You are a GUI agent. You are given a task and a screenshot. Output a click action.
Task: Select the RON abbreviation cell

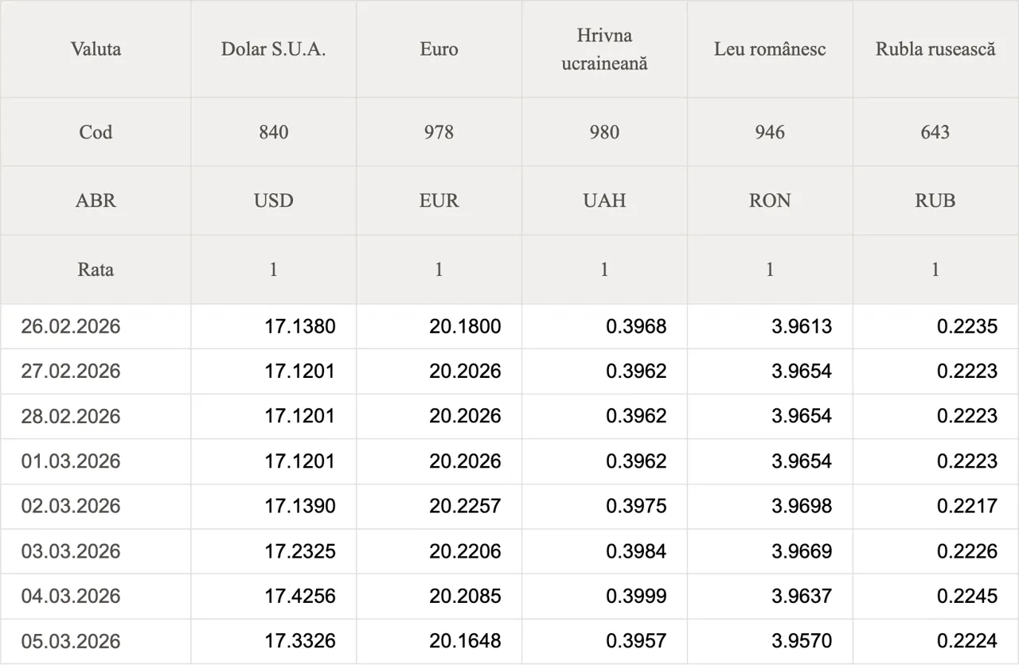770,200
